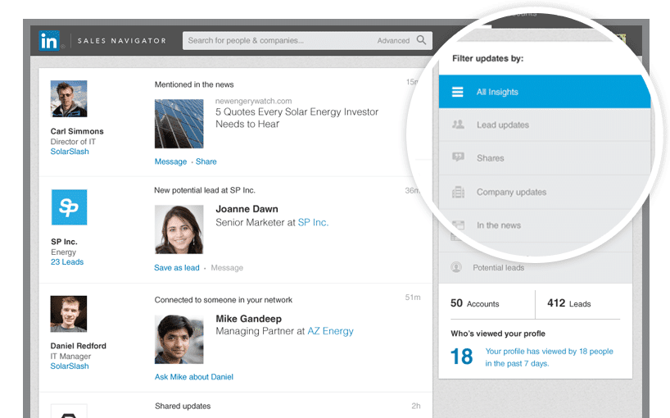Save Joanne Dawn as lead
Image resolution: width=670 pixels, height=418 pixels.
tap(176, 267)
